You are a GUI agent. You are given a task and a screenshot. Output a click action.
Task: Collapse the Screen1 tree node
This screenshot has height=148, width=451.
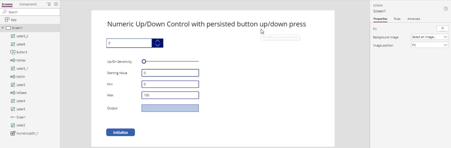coord(3,28)
